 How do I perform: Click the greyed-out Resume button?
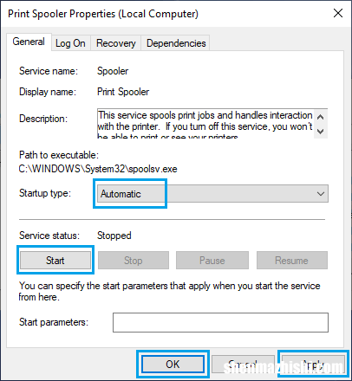point(292,261)
